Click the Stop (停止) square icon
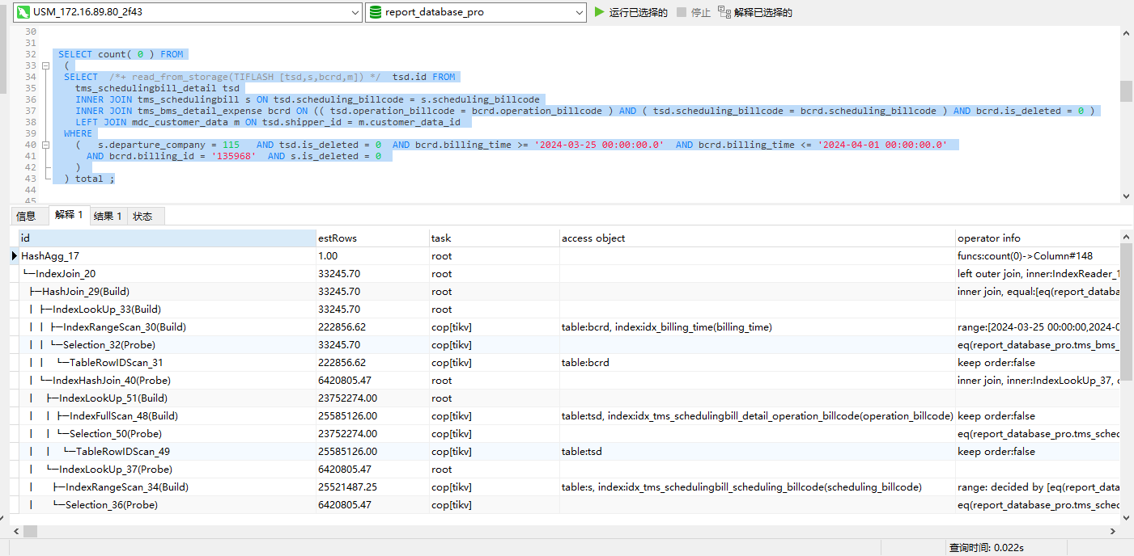Screen dimensions: 1134x556 (682, 12)
